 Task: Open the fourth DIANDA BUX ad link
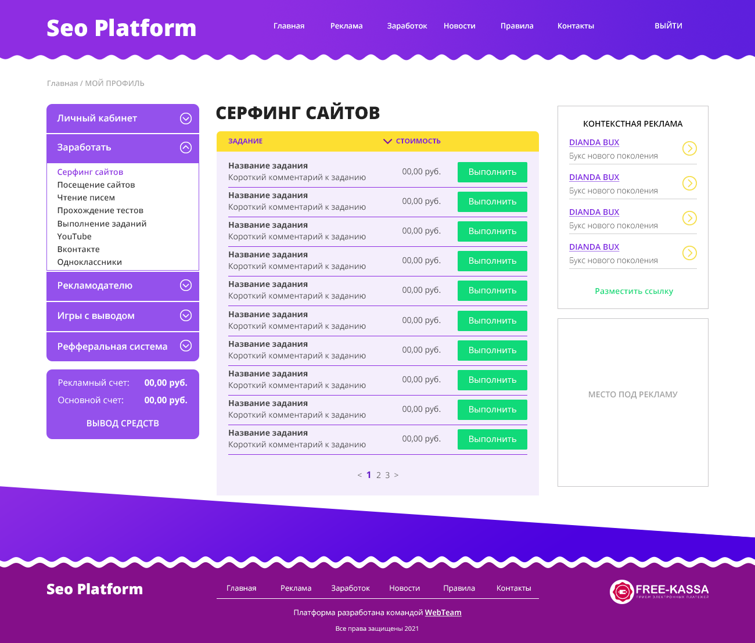(x=594, y=247)
